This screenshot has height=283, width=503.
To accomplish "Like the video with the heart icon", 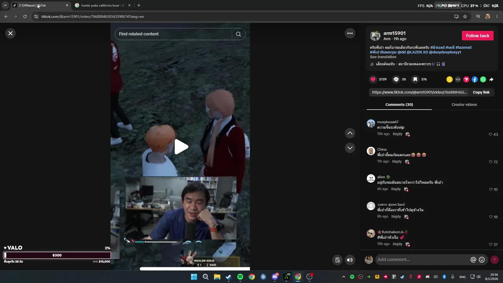I will tap(373, 79).
